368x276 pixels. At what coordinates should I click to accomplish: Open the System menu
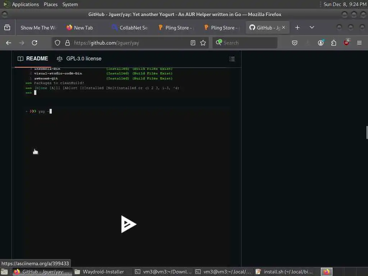[x=70, y=4]
